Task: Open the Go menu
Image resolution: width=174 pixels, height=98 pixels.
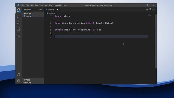Action: click(46, 5)
